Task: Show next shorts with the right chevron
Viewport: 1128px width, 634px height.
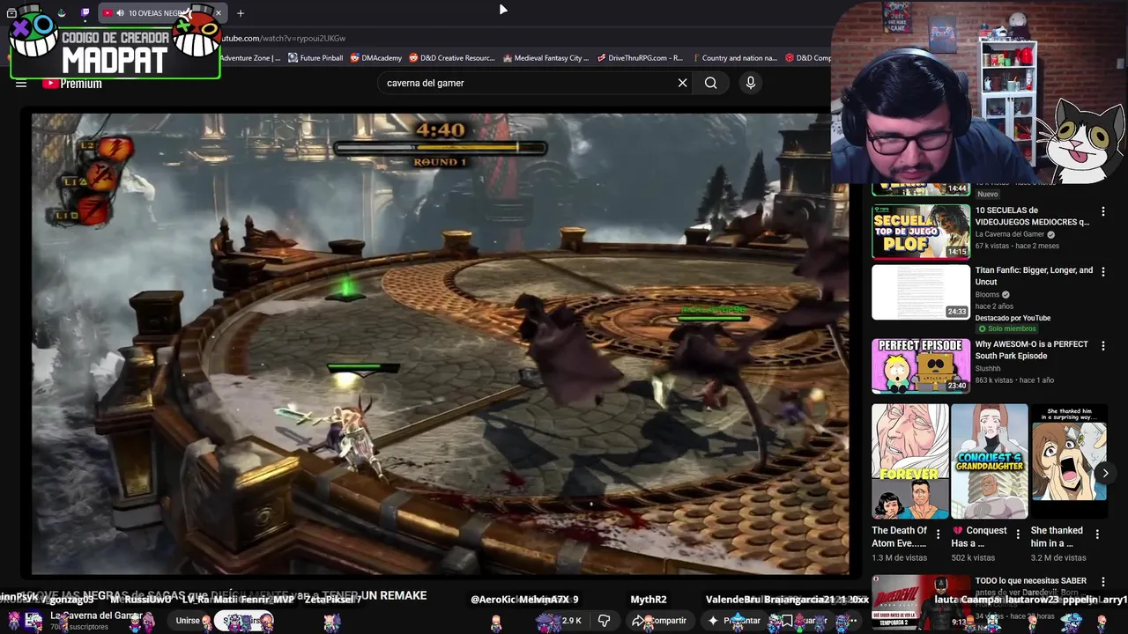Action: [1105, 473]
